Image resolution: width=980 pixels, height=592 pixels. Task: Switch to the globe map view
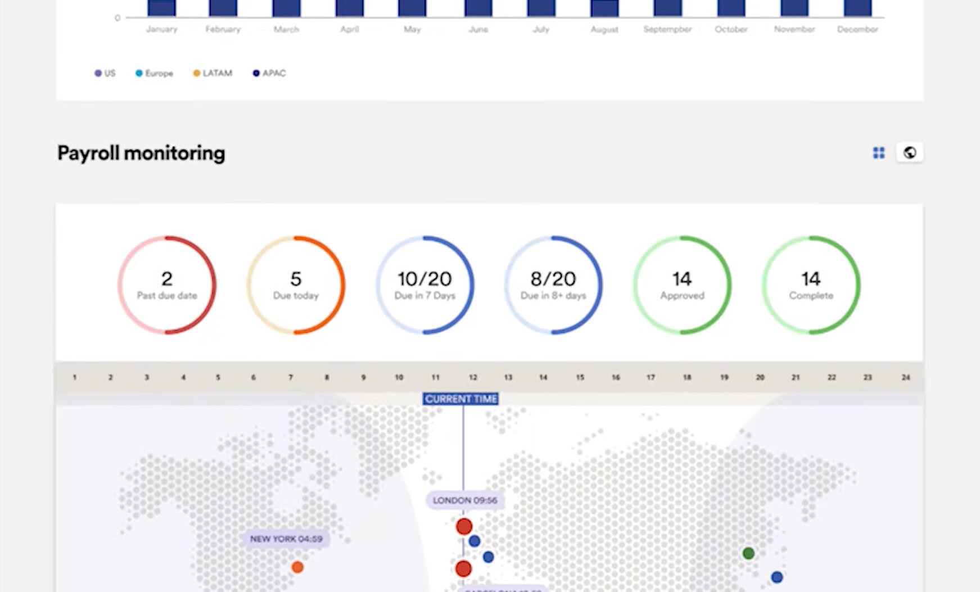[x=909, y=153]
